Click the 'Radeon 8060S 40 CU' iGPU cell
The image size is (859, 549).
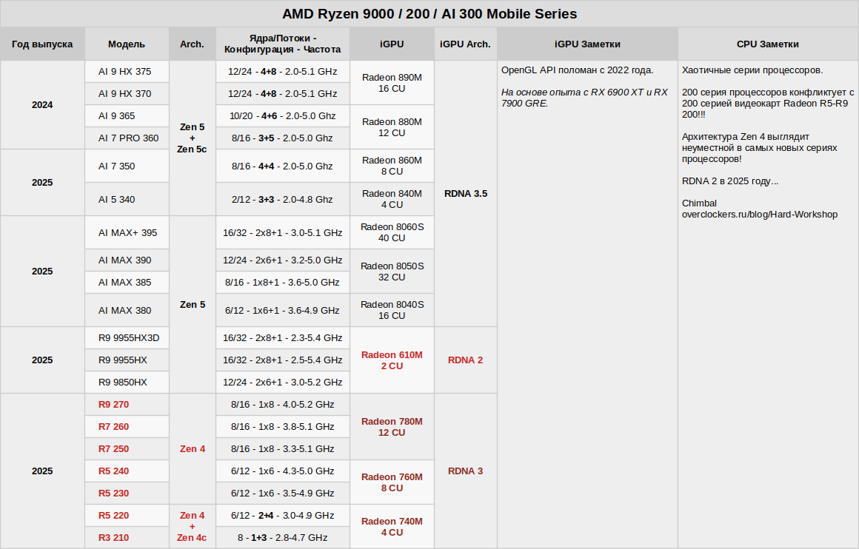(x=392, y=232)
